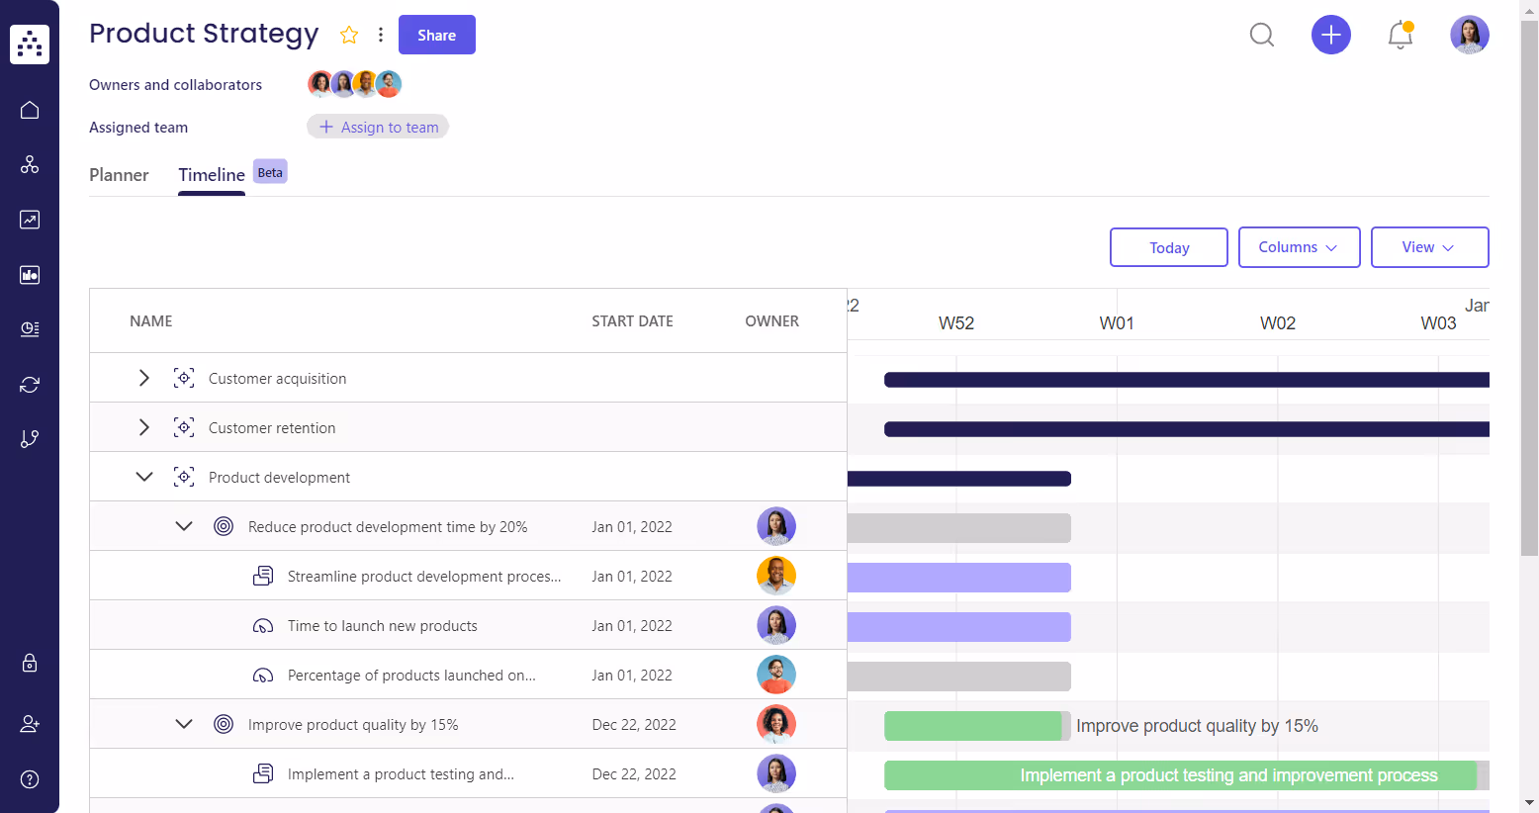This screenshot has width=1539, height=813.
Task: Open the branch icon in the sidebar
Action: coord(29,438)
